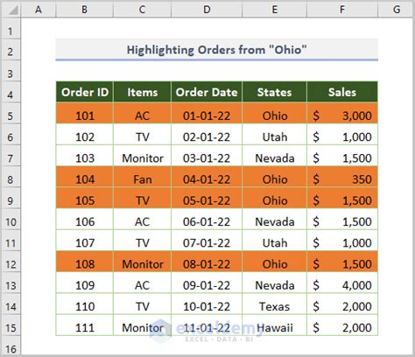
Task: Select row 12 header
Action: [11, 262]
